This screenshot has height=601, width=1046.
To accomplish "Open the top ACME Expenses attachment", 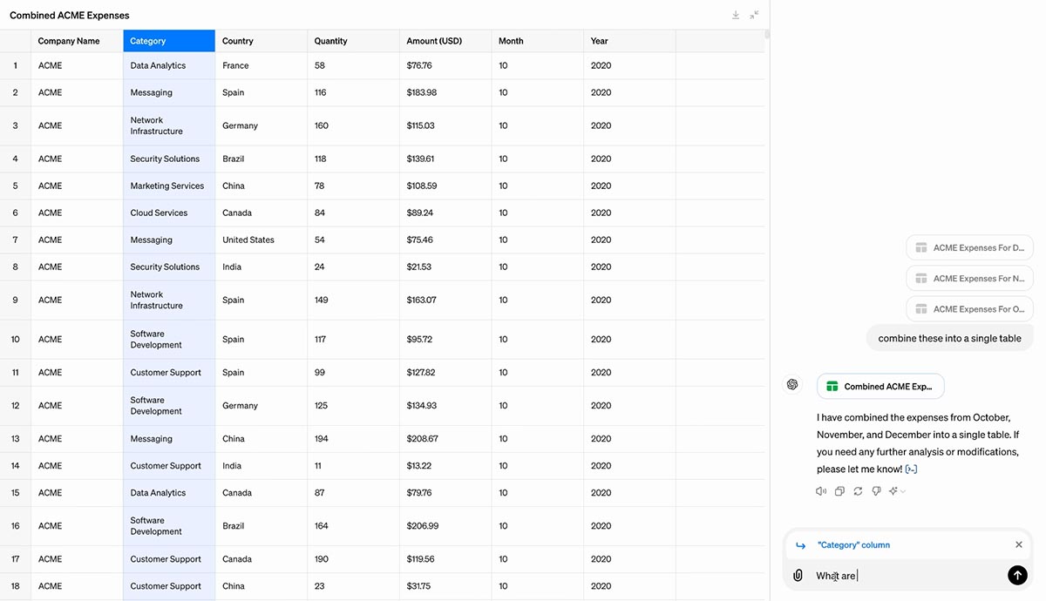I will pos(969,248).
